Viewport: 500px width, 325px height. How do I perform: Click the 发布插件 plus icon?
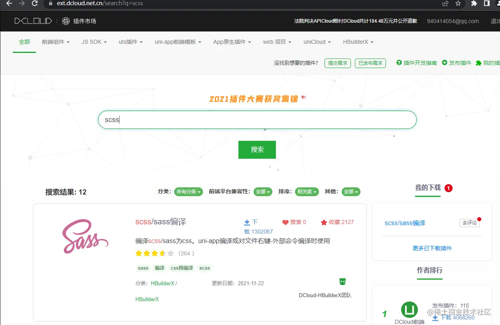pos(445,62)
